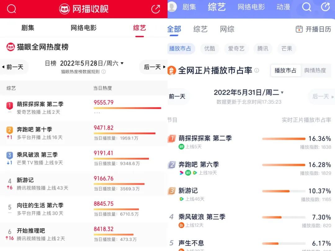Switch to 舆情热度 view
This screenshot has width=335, height=251.
(x=315, y=70)
